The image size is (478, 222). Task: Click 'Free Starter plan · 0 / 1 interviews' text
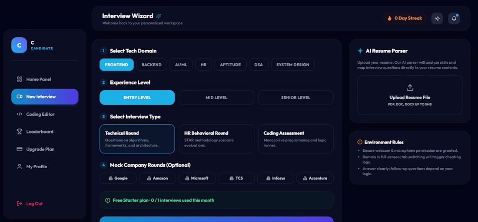coord(163,200)
